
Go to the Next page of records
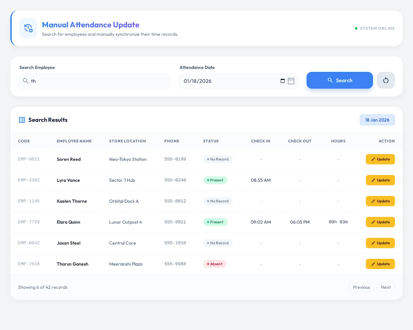click(386, 287)
